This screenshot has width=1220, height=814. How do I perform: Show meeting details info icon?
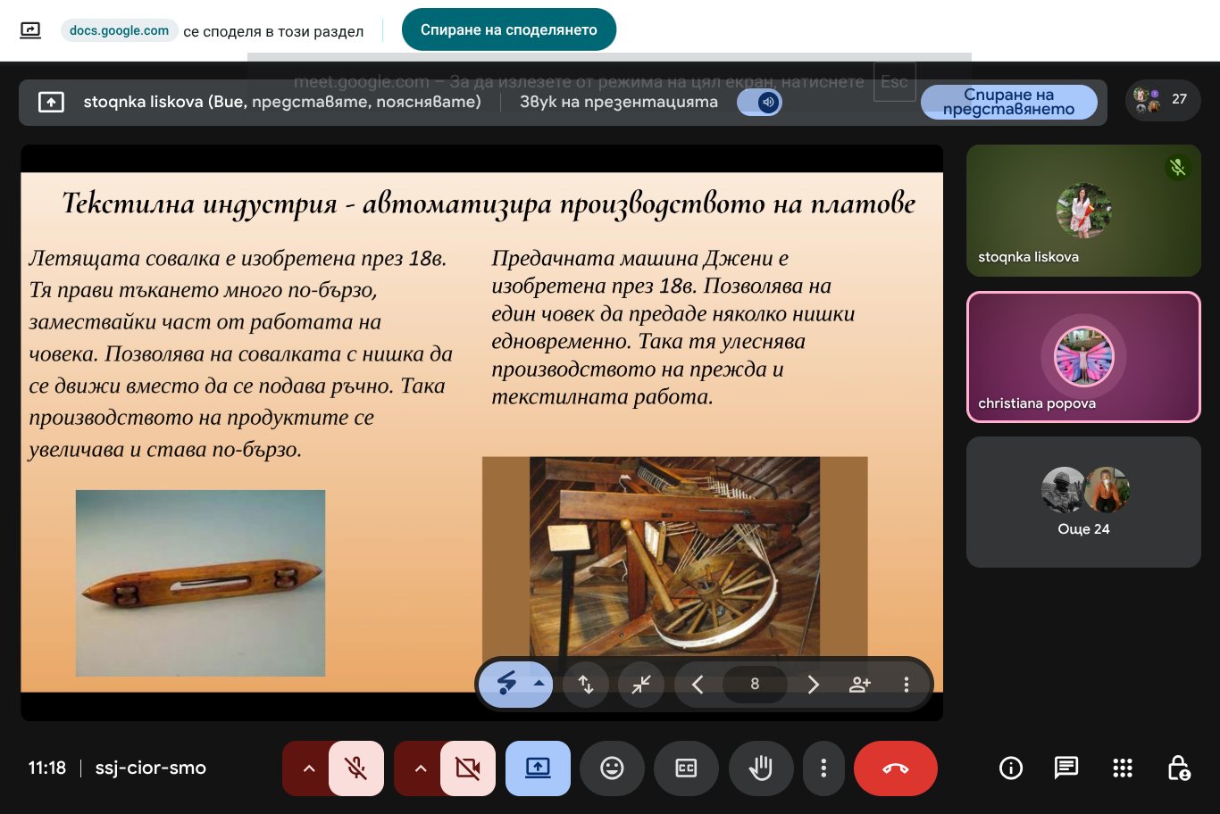(1010, 768)
